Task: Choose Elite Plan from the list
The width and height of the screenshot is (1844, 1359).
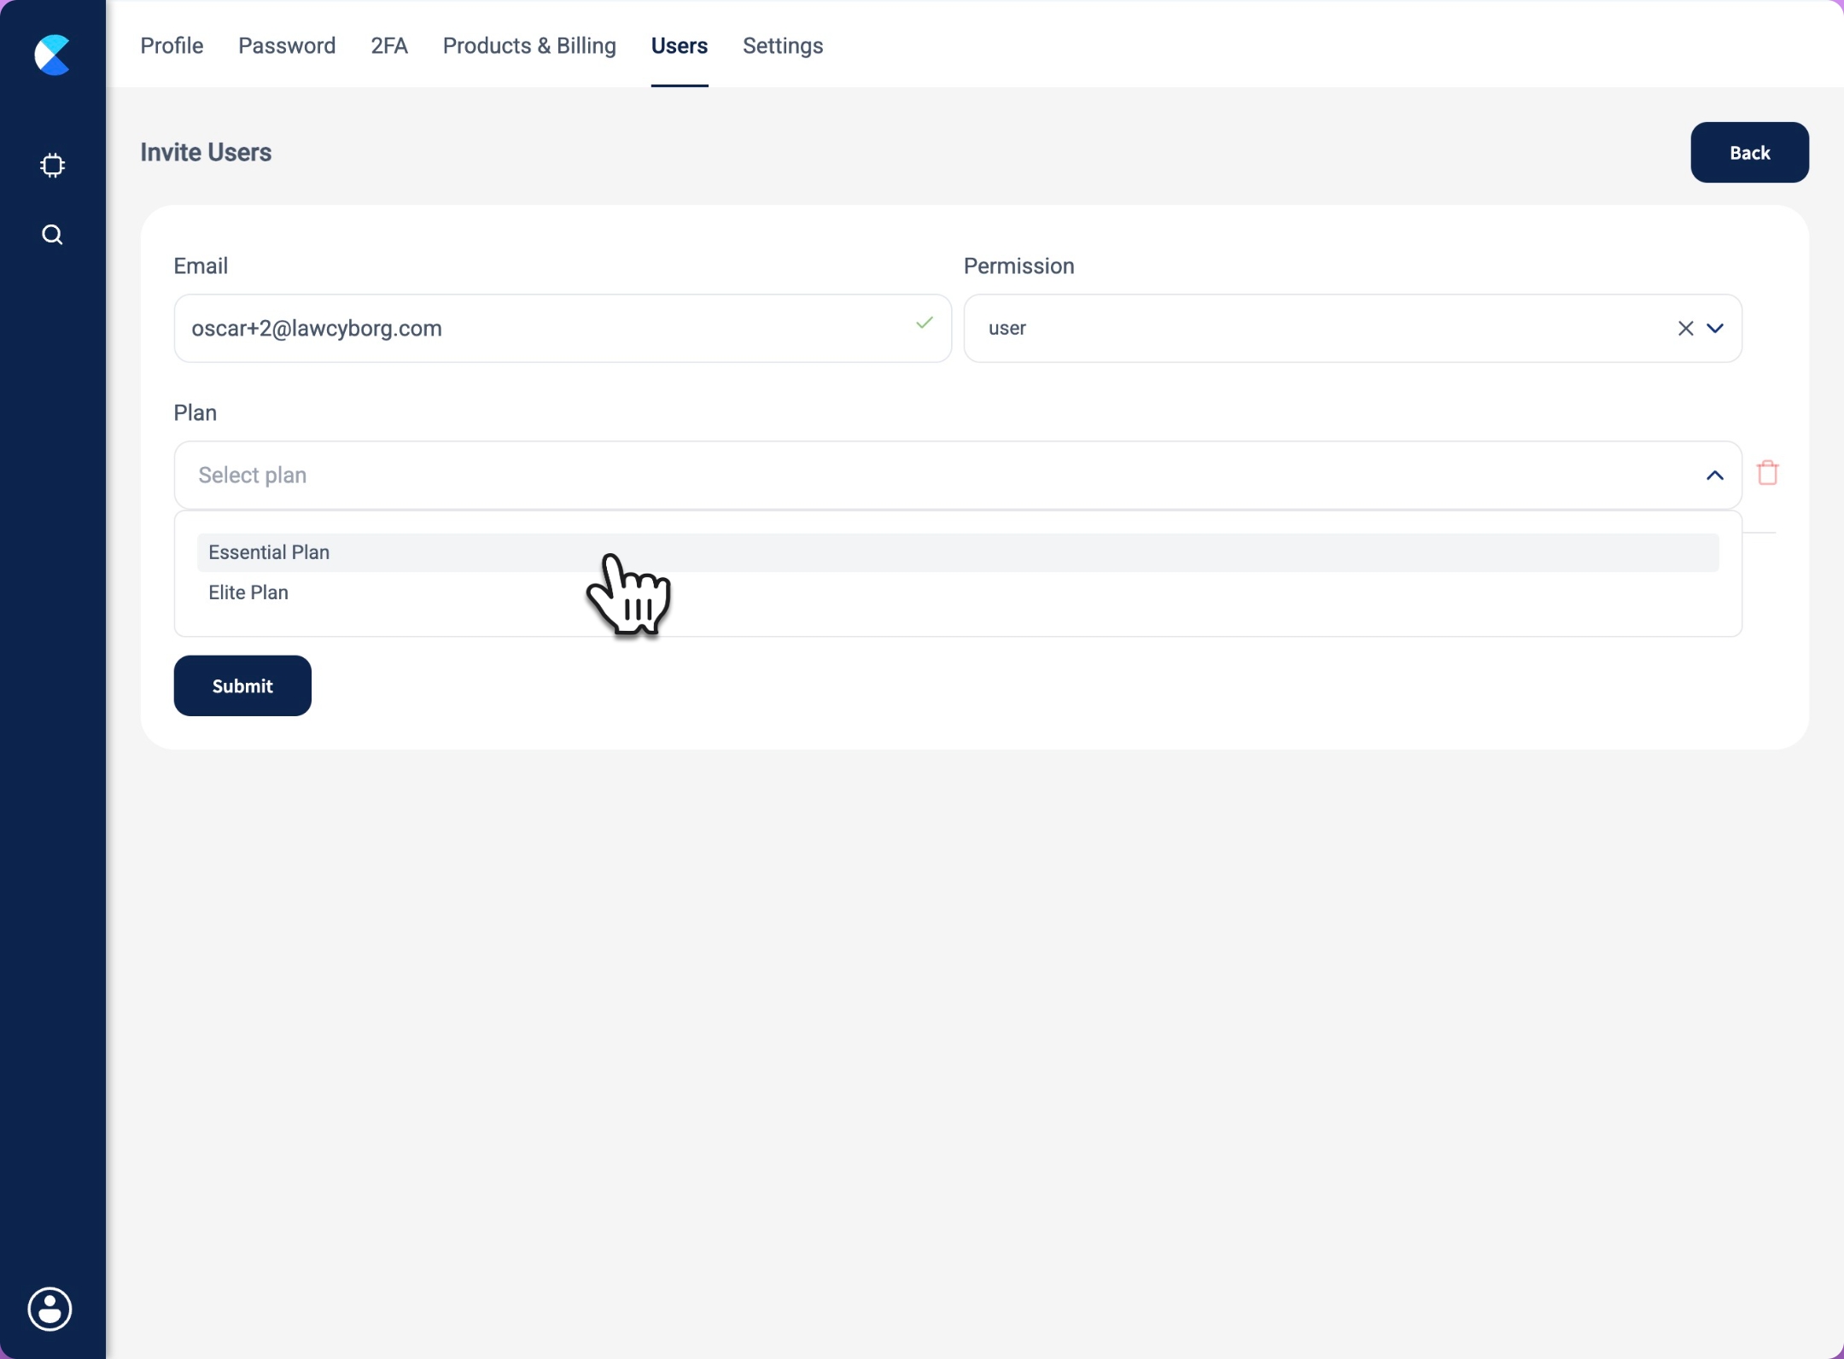Action: [x=248, y=592]
